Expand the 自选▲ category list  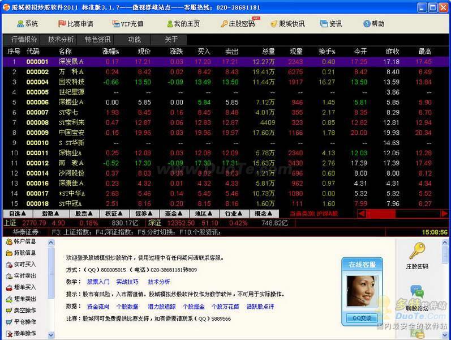tap(18, 214)
